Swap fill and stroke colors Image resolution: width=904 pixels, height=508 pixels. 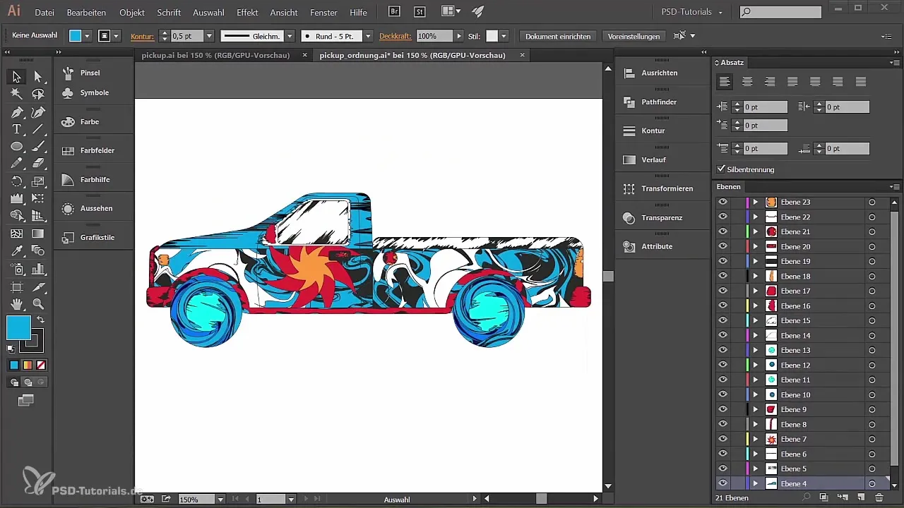[x=40, y=320]
